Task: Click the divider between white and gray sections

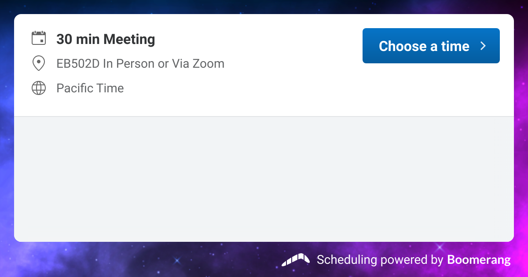Action: click(264, 117)
